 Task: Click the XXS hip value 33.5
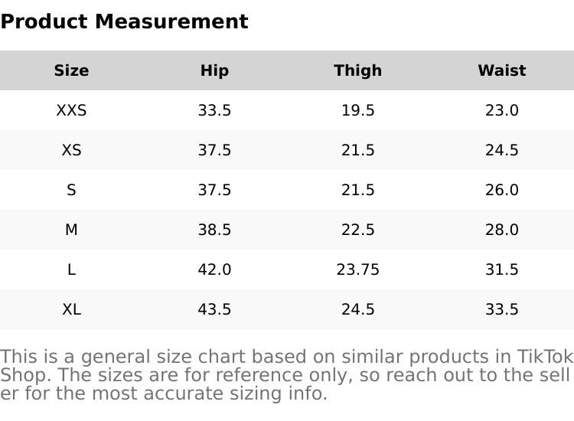point(214,110)
